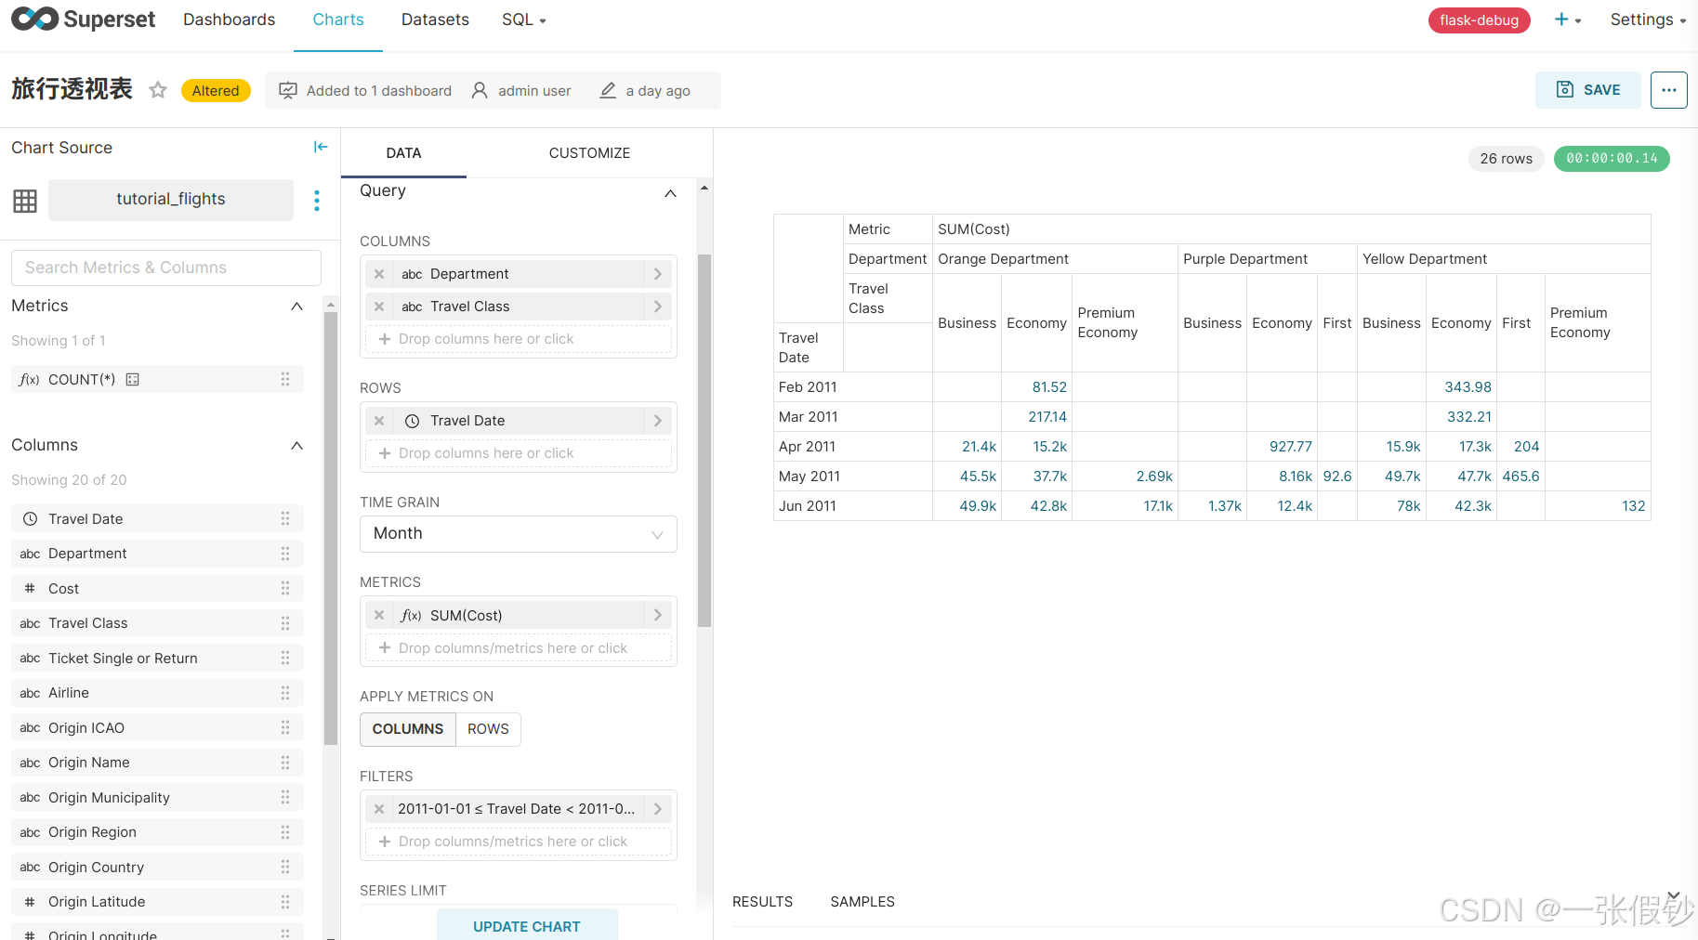Switch to the CUSTOMIZE tab
The image size is (1698, 940).
(589, 153)
